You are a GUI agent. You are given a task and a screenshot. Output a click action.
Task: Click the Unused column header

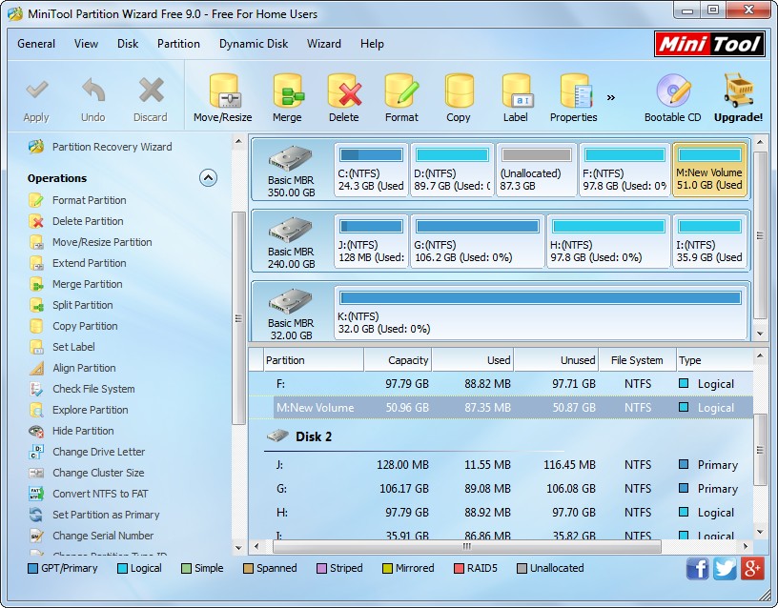click(x=556, y=360)
